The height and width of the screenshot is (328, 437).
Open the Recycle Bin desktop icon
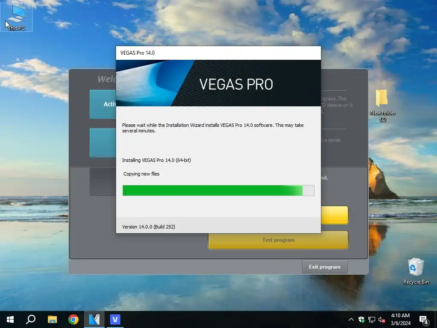tap(416, 271)
